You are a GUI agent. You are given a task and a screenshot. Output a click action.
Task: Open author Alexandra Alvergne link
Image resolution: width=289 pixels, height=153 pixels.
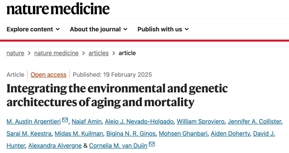click(55, 145)
